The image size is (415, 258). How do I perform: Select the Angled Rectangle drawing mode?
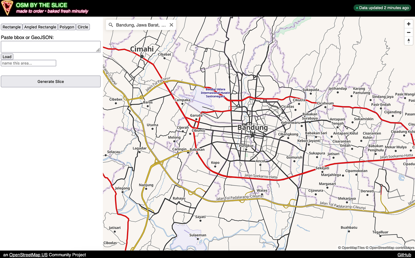[x=40, y=27]
